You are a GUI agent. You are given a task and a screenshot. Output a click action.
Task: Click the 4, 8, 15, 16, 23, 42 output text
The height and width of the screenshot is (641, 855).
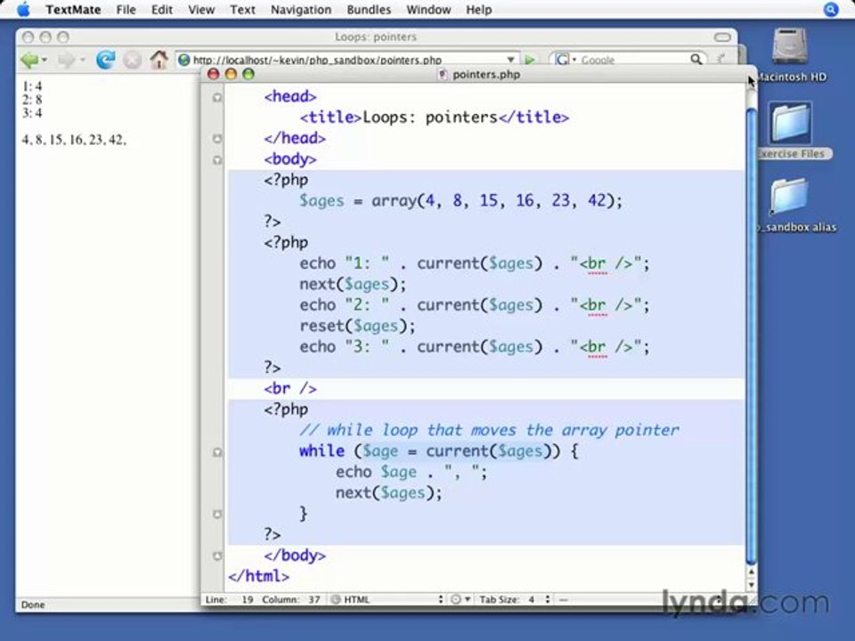[74, 140]
